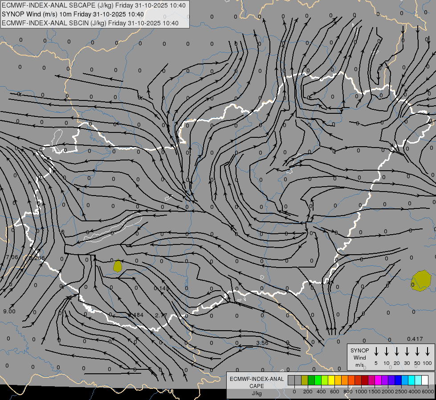Click the wind legend value 50

(417, 363)
